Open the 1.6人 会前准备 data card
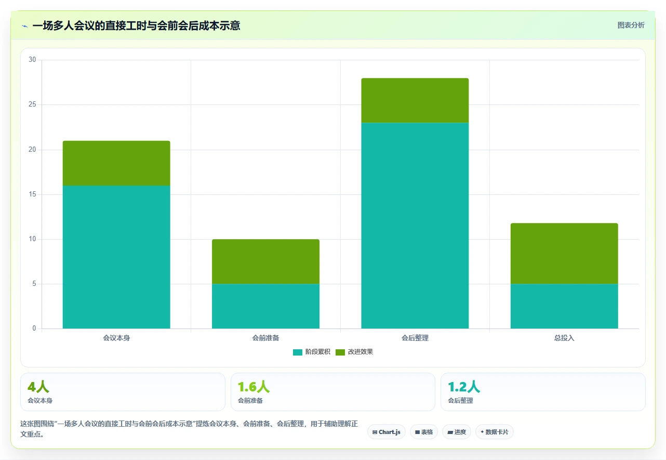Image resolution: width=666 pixels, height=460 pixels. tap(333, 392)
